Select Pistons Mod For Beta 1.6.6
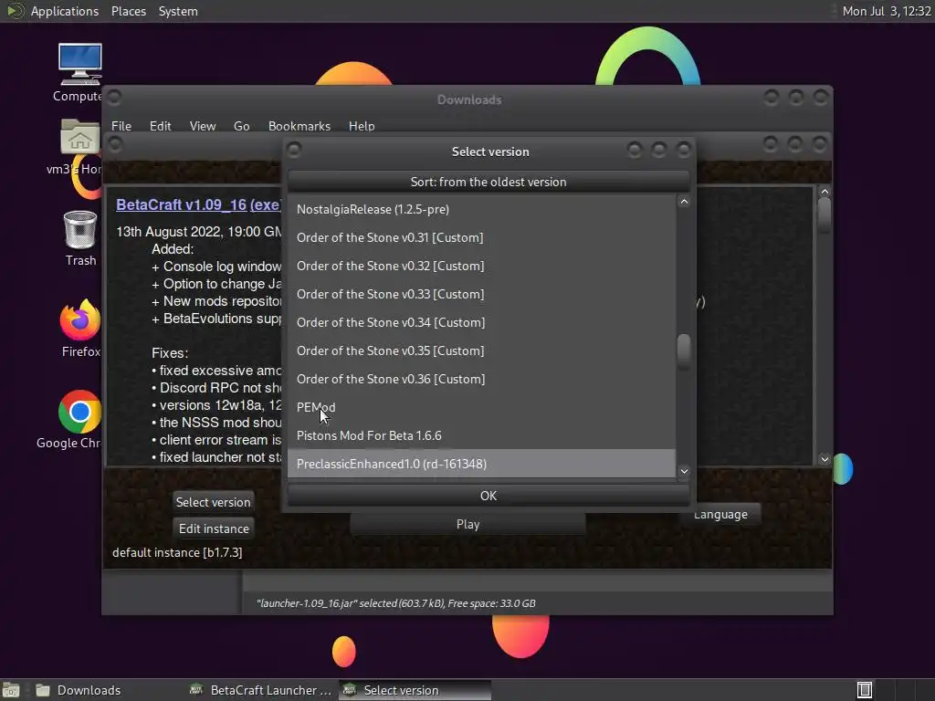 coord(481,435)
